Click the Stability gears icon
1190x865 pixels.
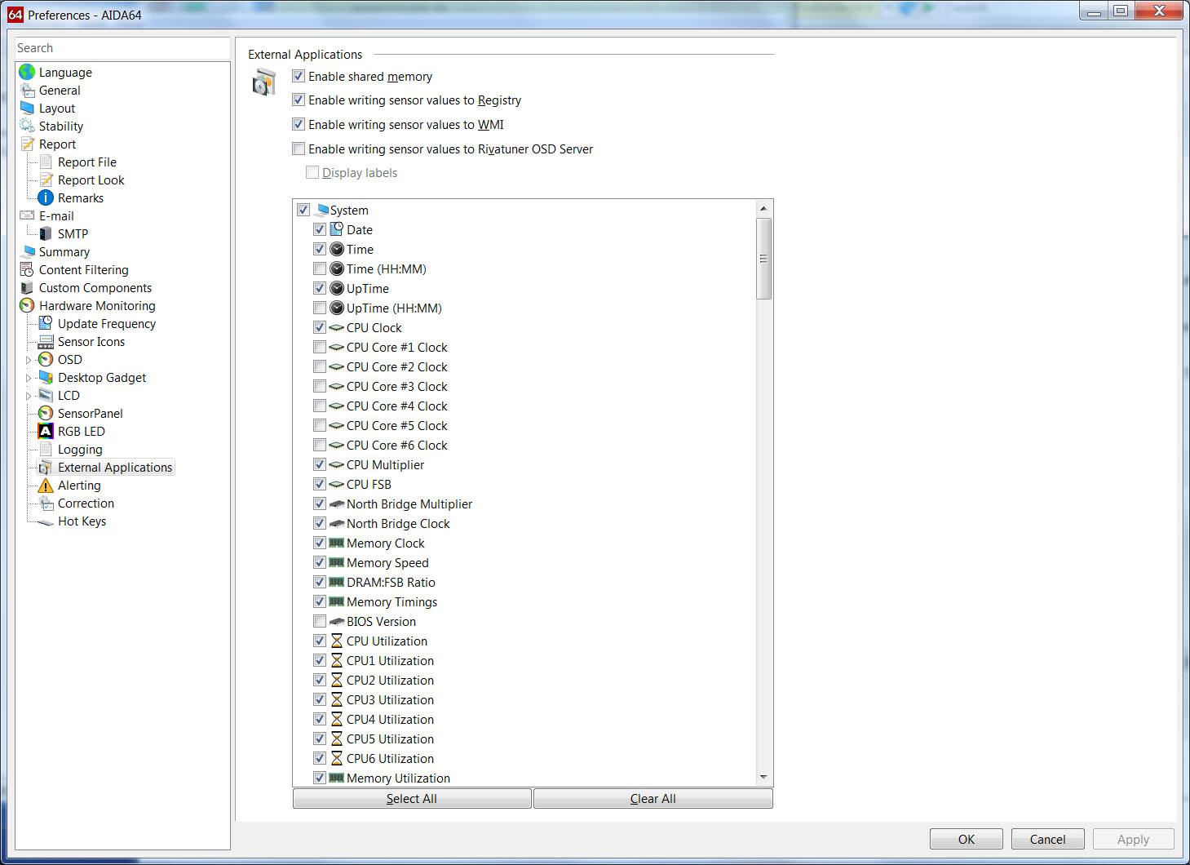coord(27,126)
